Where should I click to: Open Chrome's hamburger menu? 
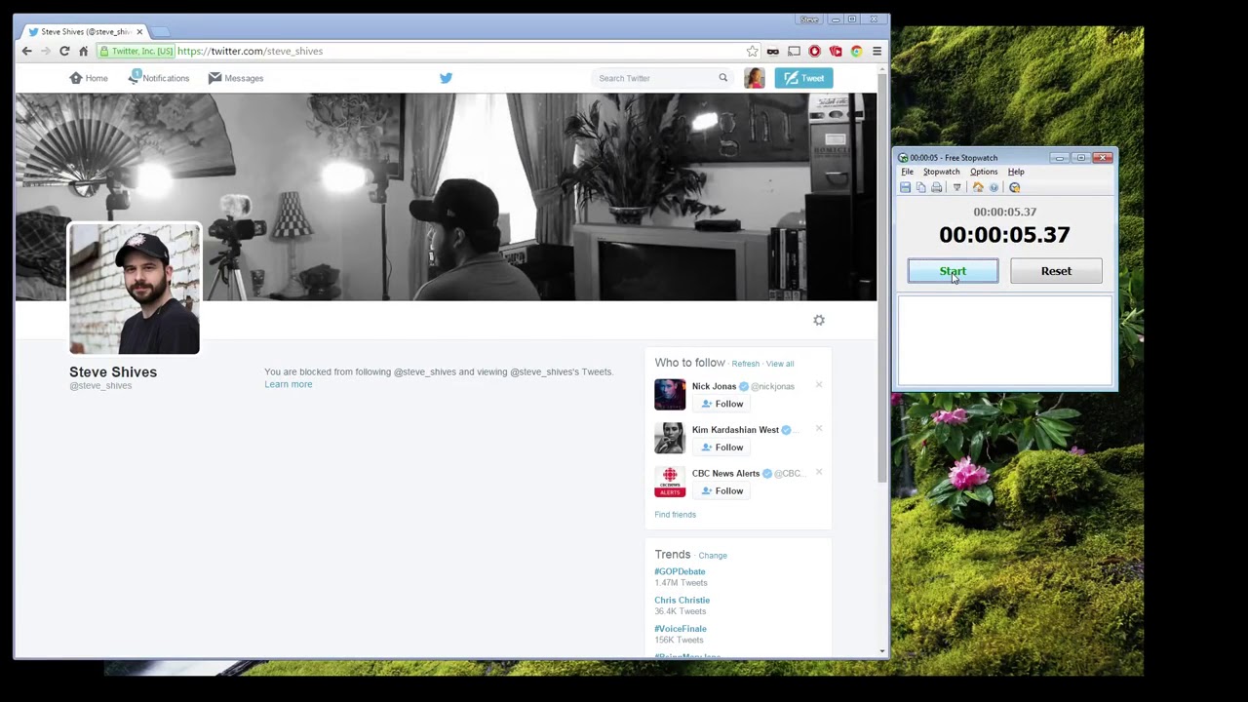tap(877, 51)
